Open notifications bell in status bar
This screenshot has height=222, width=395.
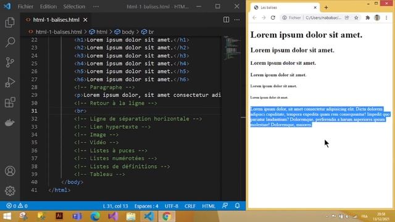237,205
